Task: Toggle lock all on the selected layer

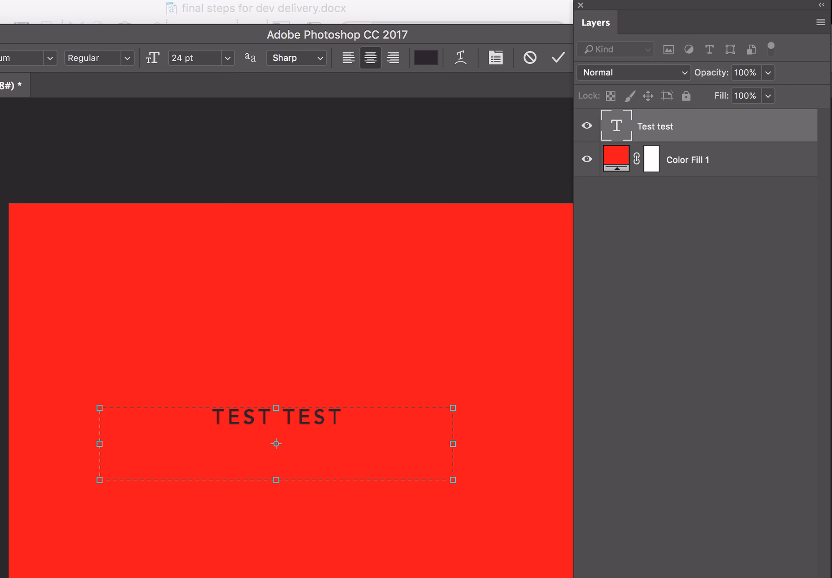Action: tap(686, 96)
